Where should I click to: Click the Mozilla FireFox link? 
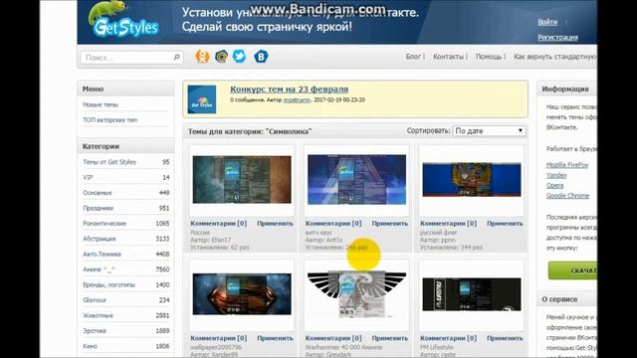[x=567, y=165]
